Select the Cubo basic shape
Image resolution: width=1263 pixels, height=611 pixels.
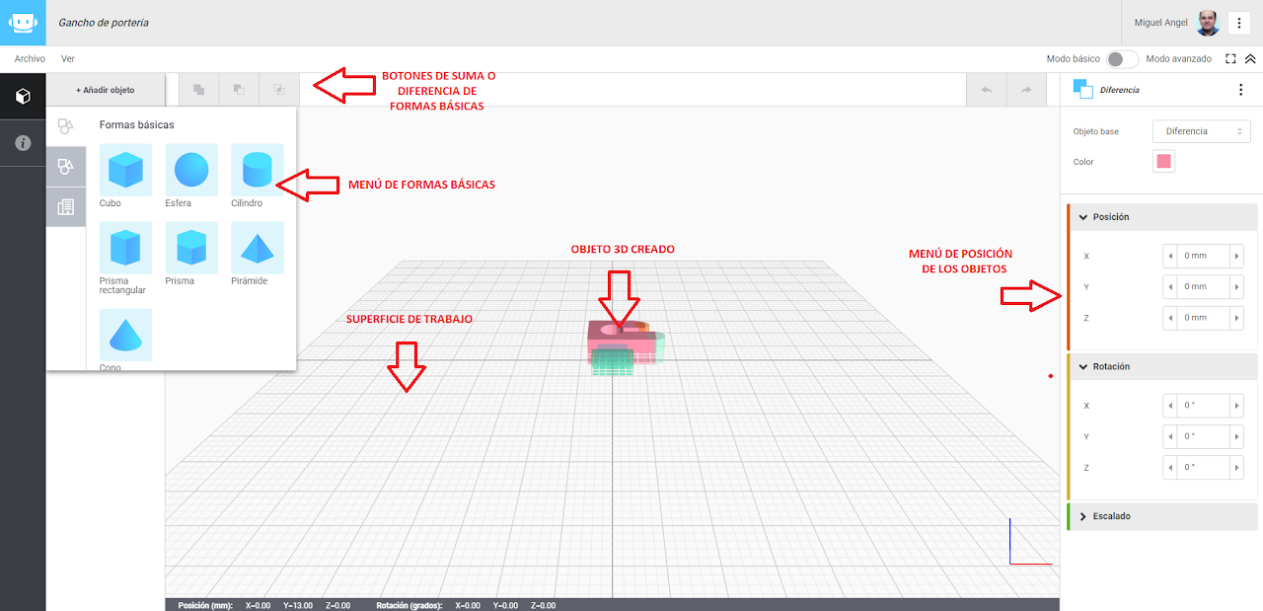pos(125,170)
